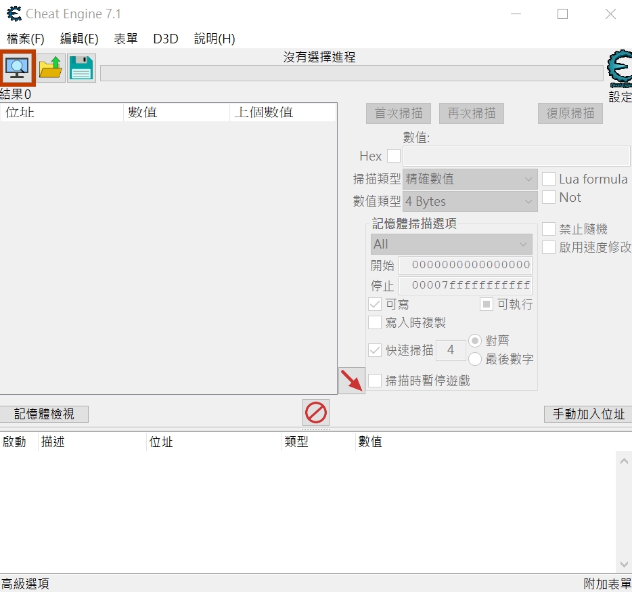Click the 上個數值 column header
This screenshot has height=592, width=632.
click(x=283, y=112)
